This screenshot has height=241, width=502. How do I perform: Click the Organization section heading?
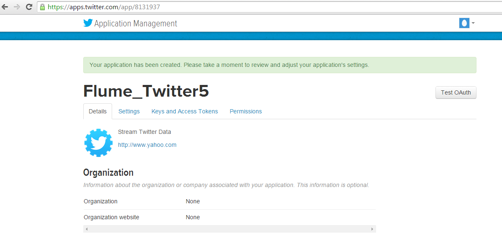pos(108,172)
